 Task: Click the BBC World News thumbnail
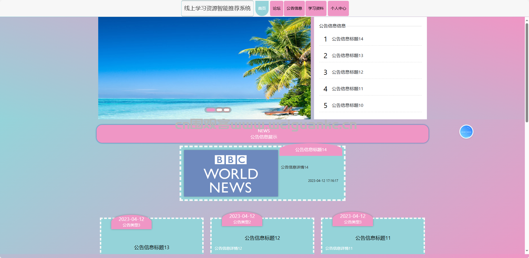point(231,173)
